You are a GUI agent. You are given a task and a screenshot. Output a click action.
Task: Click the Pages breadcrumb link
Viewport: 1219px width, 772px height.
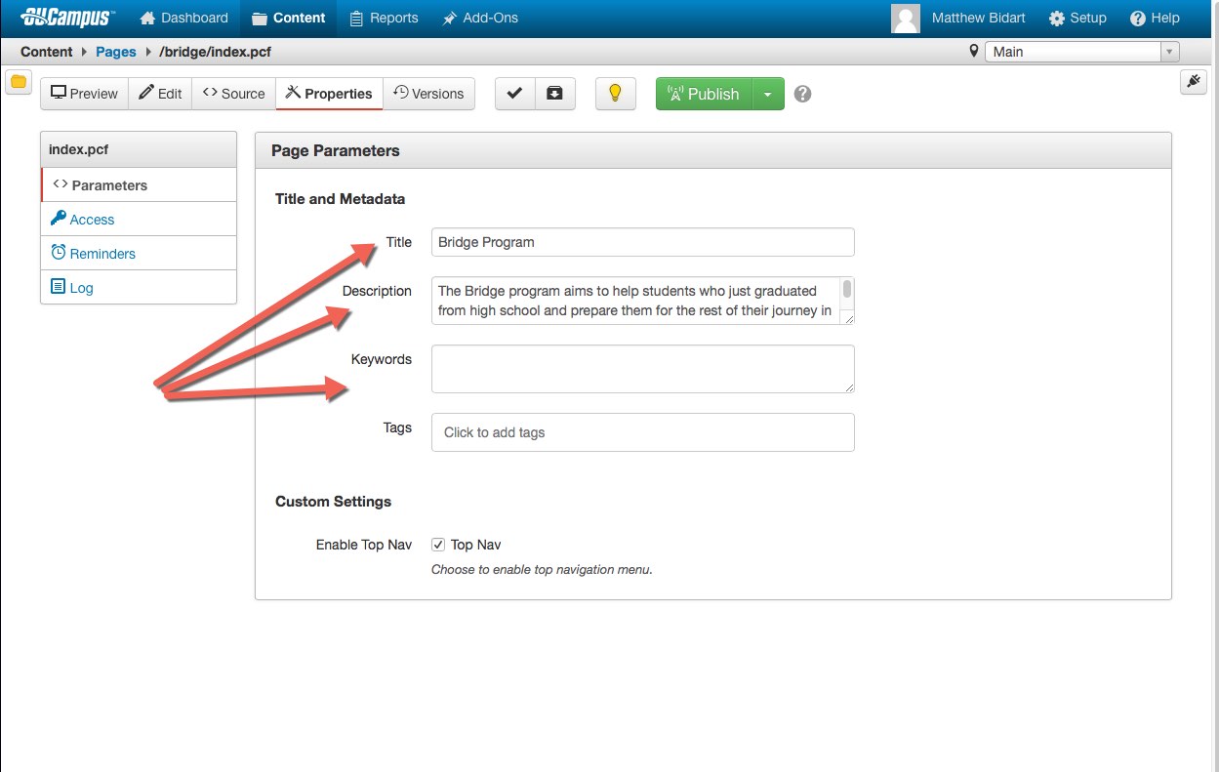116,52
